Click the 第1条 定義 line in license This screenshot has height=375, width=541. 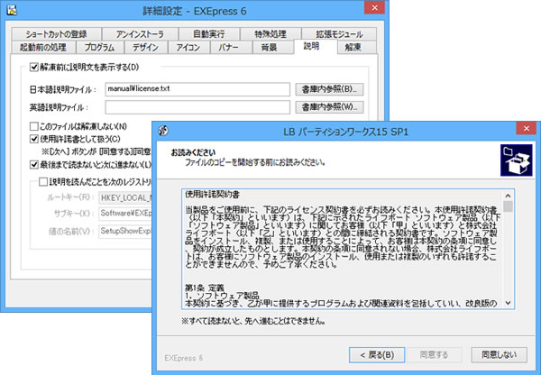click(205, 288)
